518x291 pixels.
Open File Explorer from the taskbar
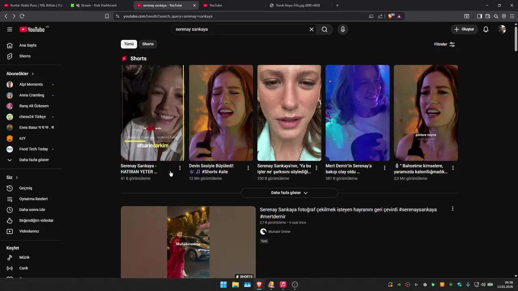tap(235, 285)
